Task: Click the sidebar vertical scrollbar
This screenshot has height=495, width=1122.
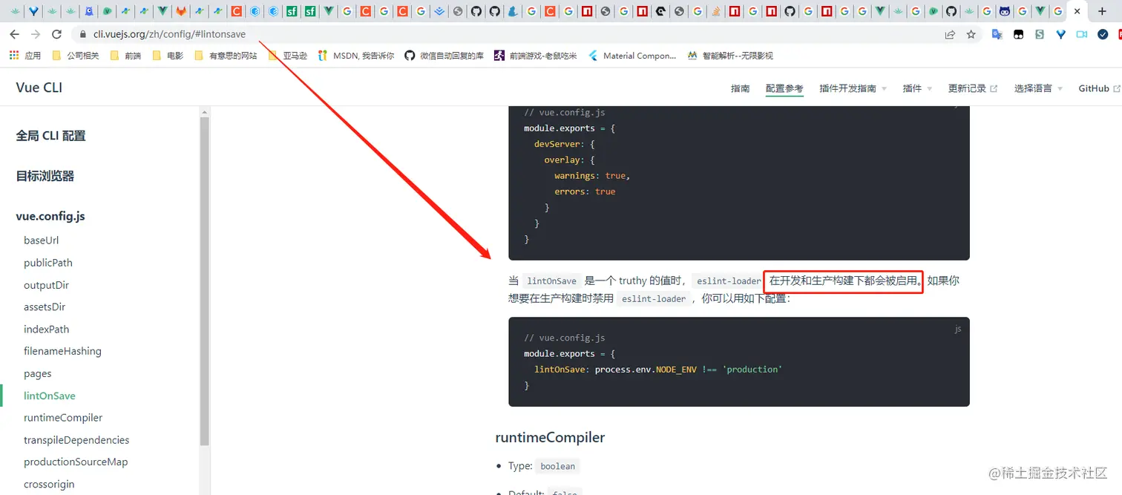Action: click(205, 281)
